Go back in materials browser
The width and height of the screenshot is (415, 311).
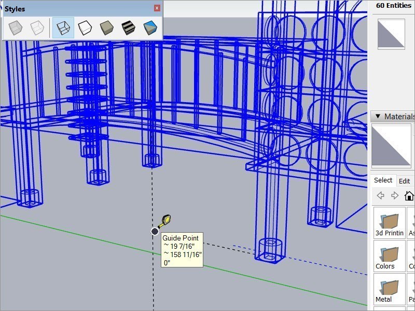380,195
